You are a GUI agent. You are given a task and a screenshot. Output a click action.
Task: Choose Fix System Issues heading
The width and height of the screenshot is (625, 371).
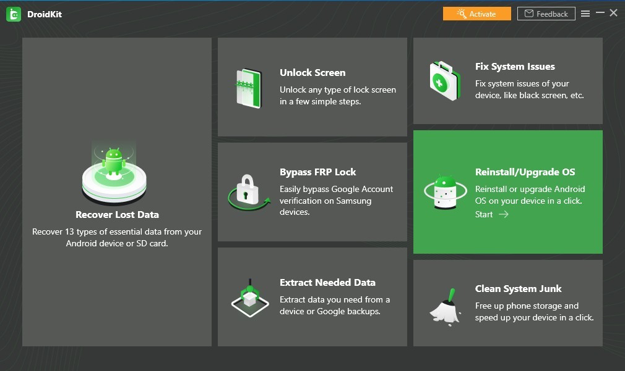tap(515, 67)
